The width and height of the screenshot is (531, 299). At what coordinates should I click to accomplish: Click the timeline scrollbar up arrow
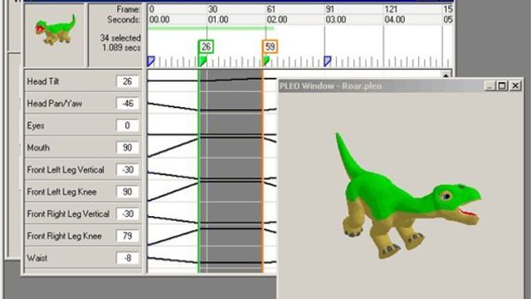[x=446, y=75]
